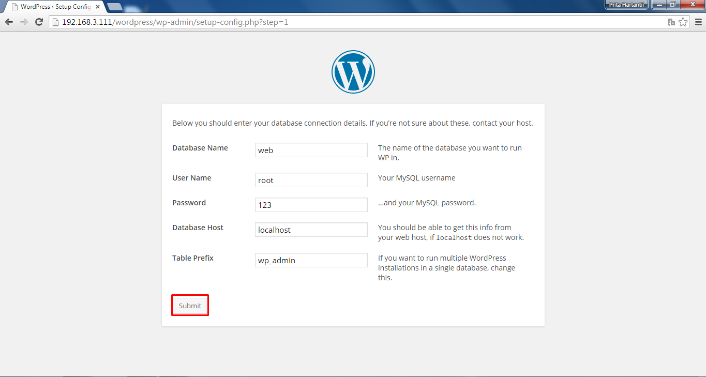Click the description 'The name of the database you want'
706x377 pixels.
tap(450, 153)
